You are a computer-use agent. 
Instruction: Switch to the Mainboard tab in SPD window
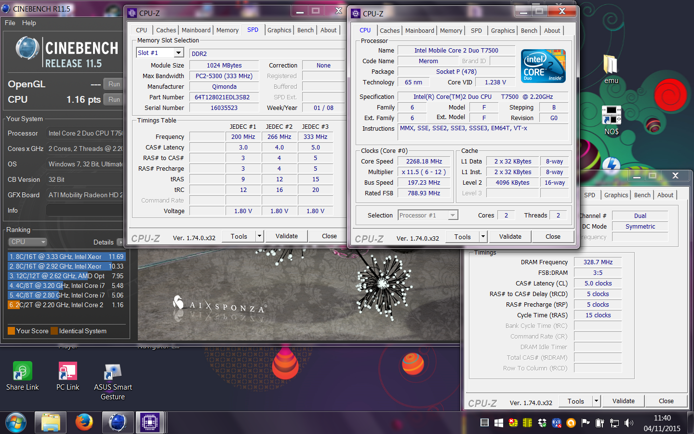click(196, 30)
